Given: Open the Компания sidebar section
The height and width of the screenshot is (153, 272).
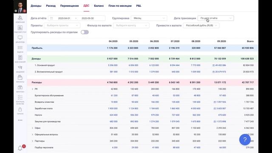Looking at the screenshot, I should tap(20, 19).
